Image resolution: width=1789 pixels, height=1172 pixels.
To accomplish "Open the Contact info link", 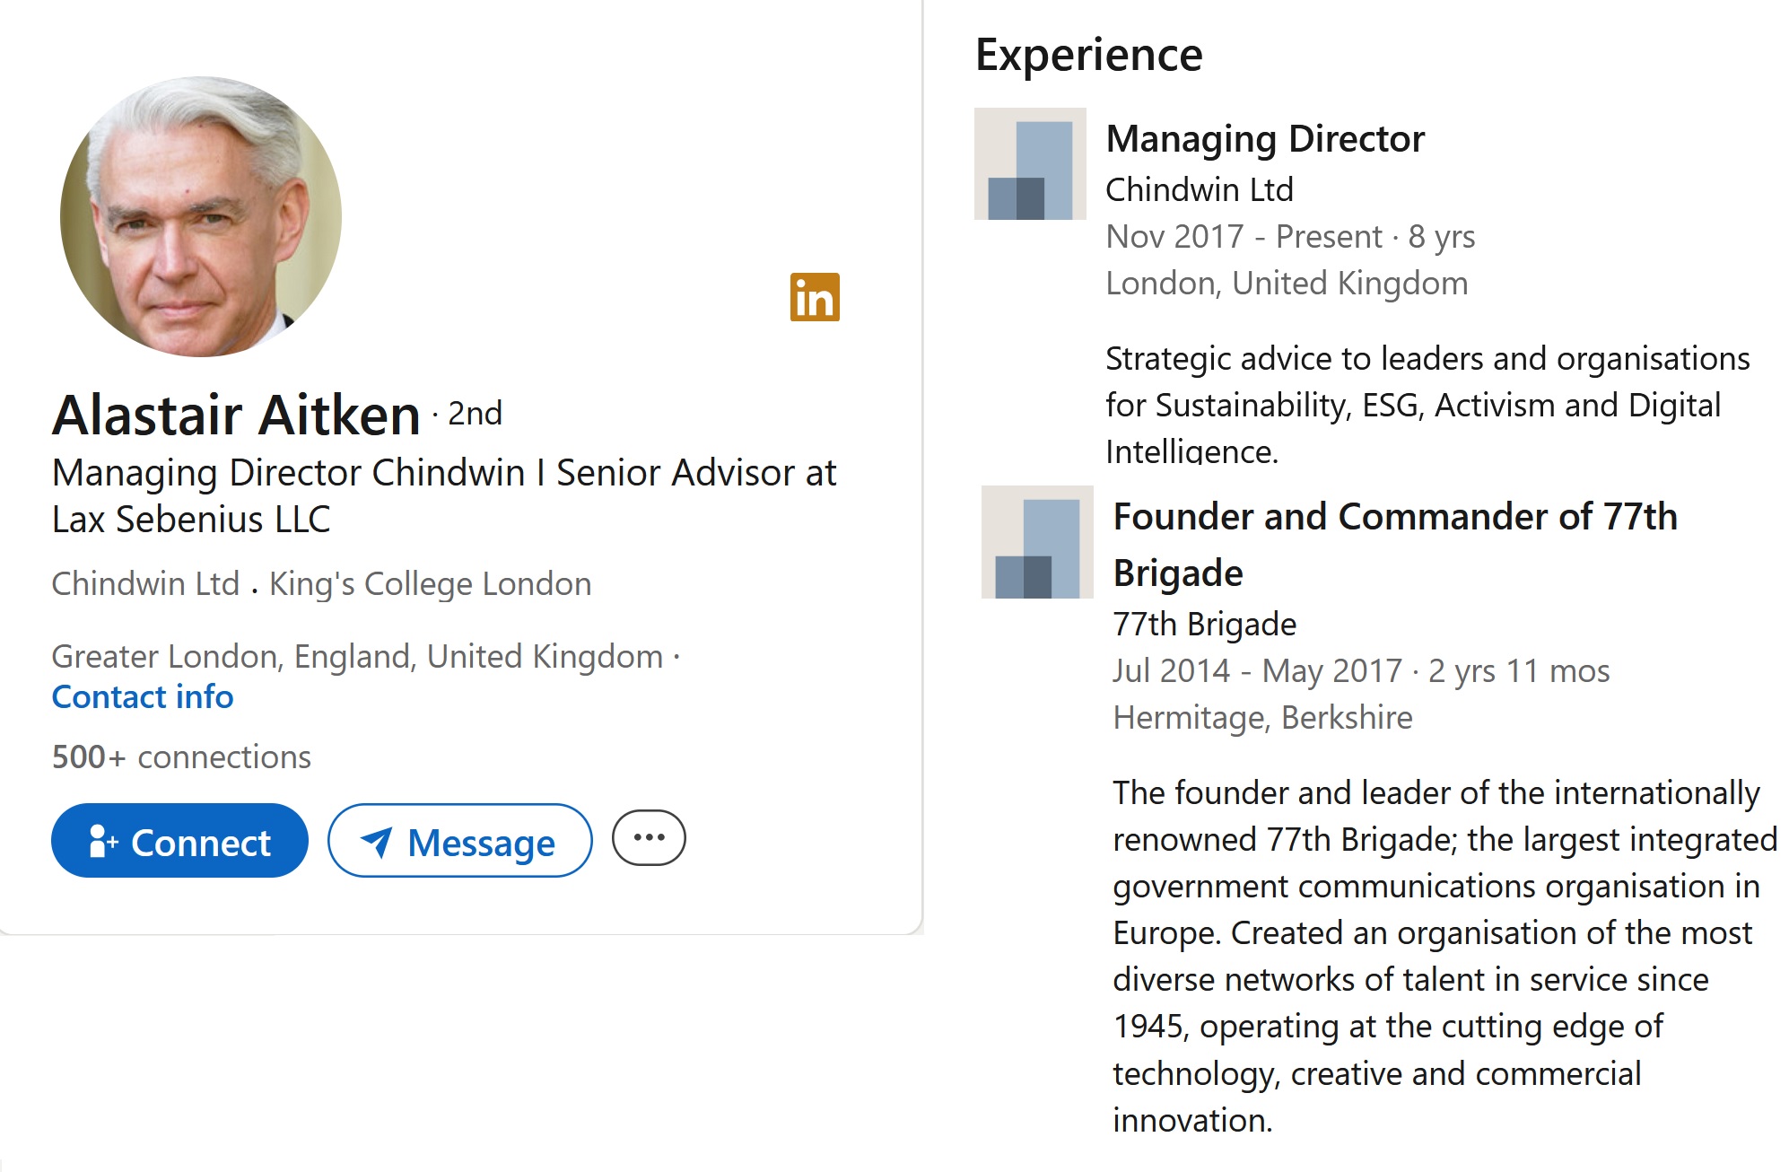I will 143,697.
